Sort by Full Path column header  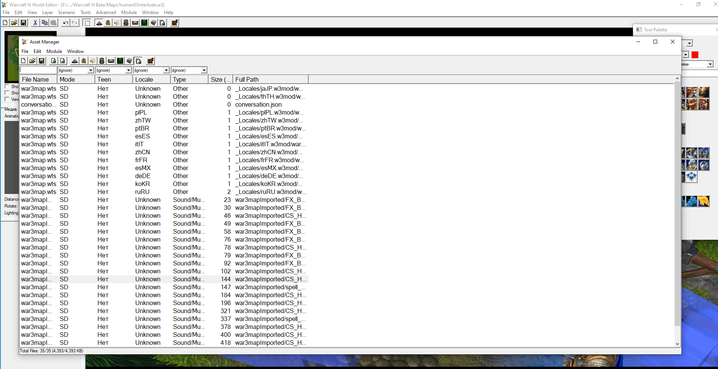271,79
